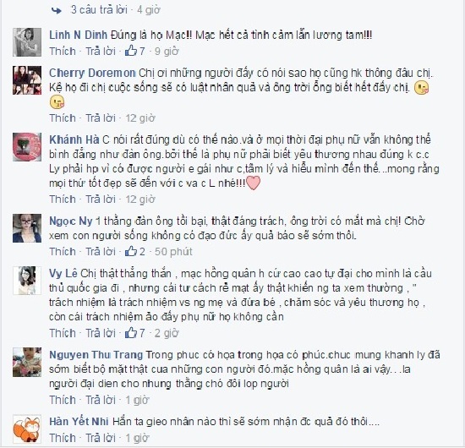Click thumbs-up icon on Vy Lê's comment
Viewport: 465px width, 448px height.
click(x=131, y=333)
